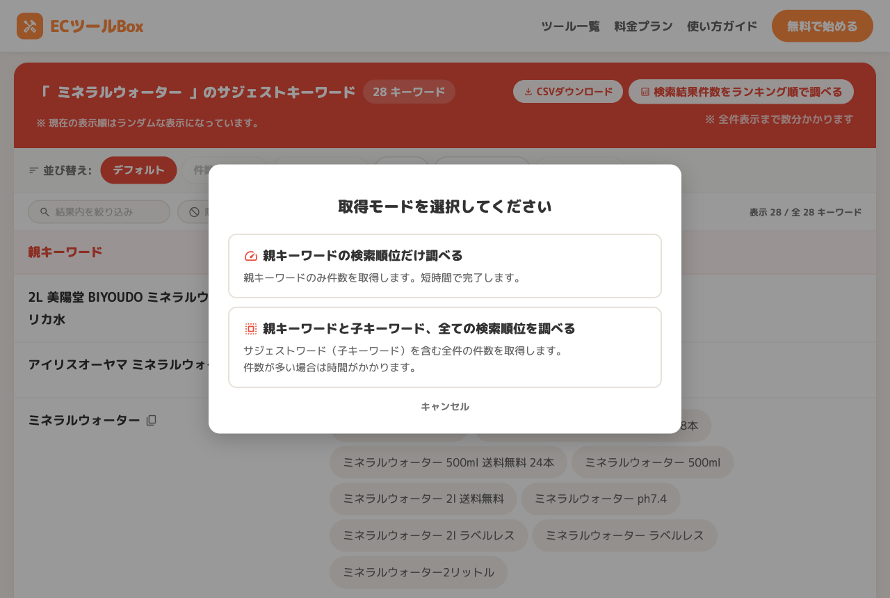Select chip ミネラルウォーター ラベルレス
Screen dimensions: 890x598
point(624,535)
